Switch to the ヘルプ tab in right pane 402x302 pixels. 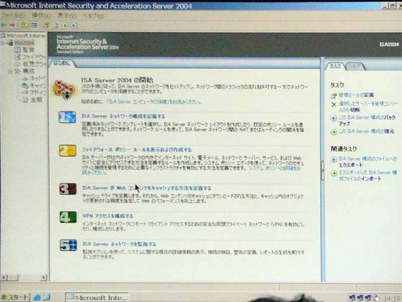click(355, 66)
